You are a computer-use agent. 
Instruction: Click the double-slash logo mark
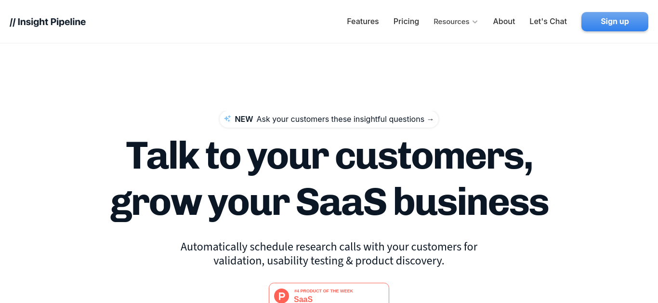click(13, 22)
